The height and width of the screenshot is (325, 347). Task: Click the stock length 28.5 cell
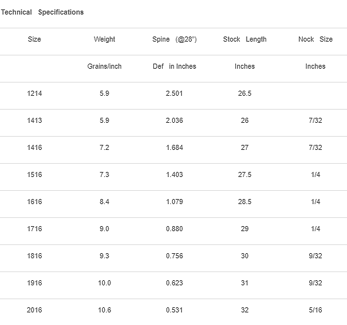(x=245, y=202)
